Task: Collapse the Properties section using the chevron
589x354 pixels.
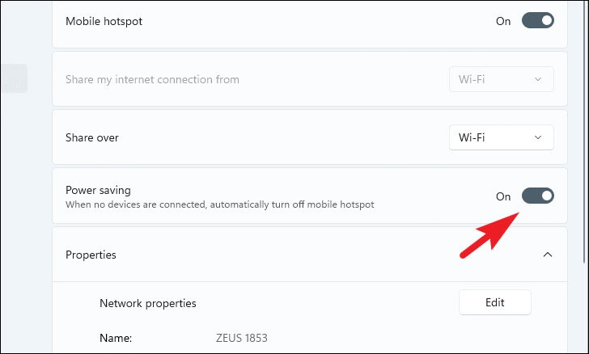Action: (548, 255)
